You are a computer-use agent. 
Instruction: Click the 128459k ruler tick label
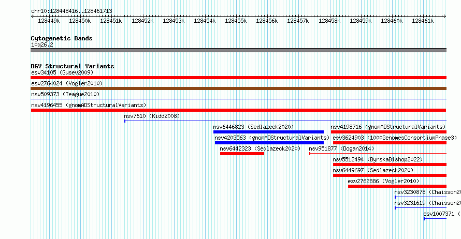tap(361, 21)
